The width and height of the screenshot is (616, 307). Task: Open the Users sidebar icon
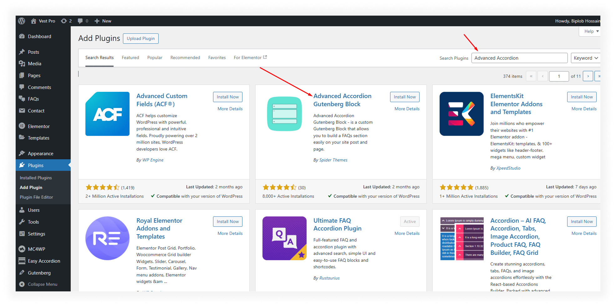[22, 210]
